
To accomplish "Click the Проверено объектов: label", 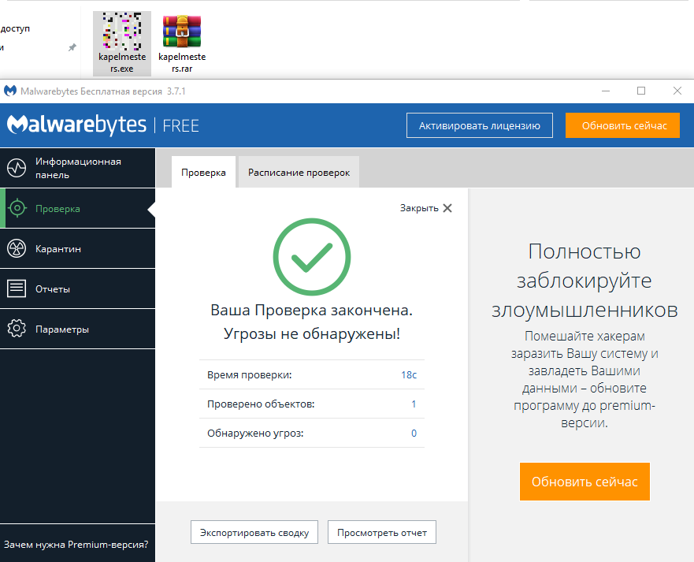I will click(261, 404).
